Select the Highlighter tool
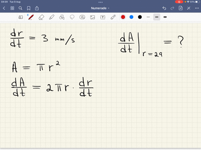Viewport: 201px width, 150px height. 52,17
